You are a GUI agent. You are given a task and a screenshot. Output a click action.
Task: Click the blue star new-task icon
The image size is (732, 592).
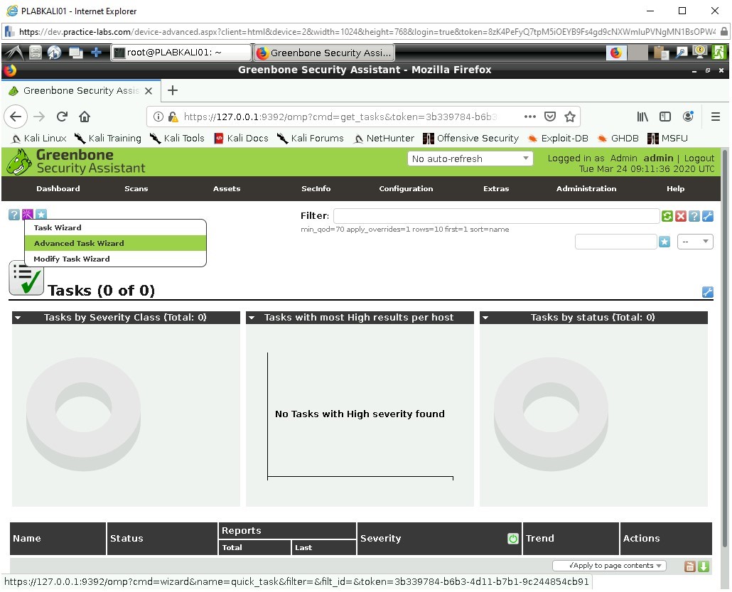click(x=41, y=214)
